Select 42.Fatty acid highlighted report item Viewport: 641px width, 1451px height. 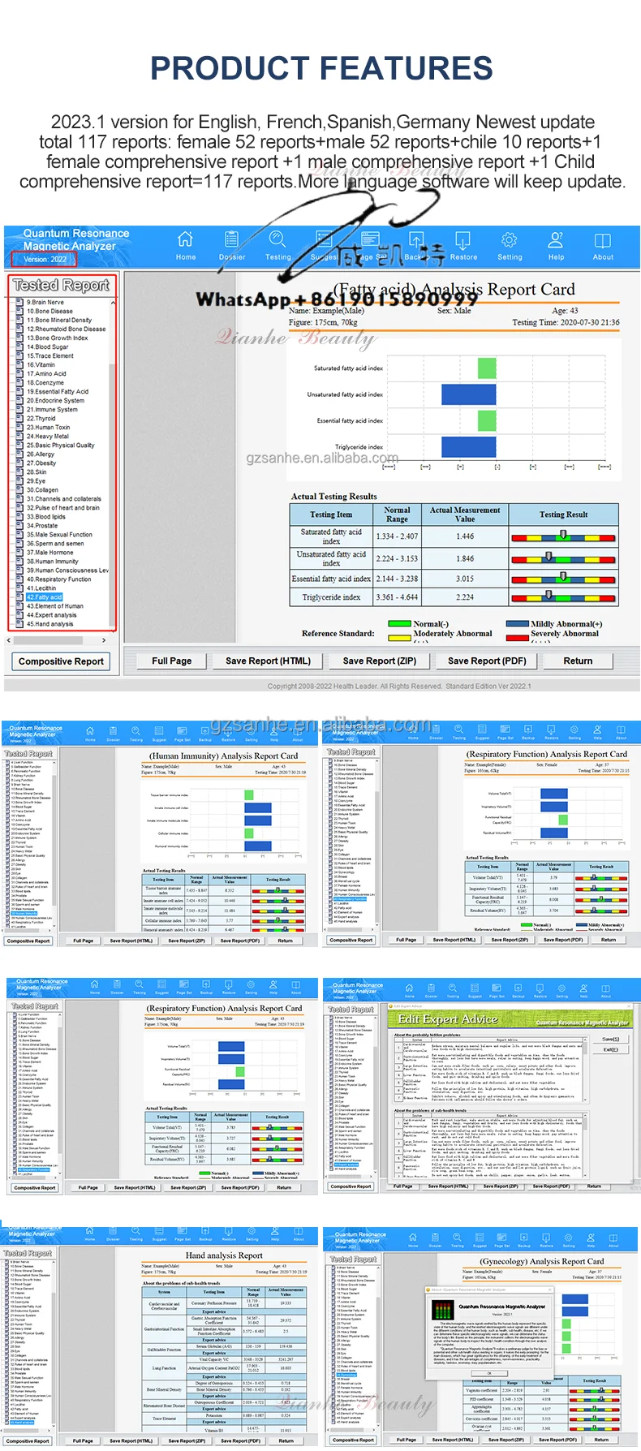pos(44,596)
